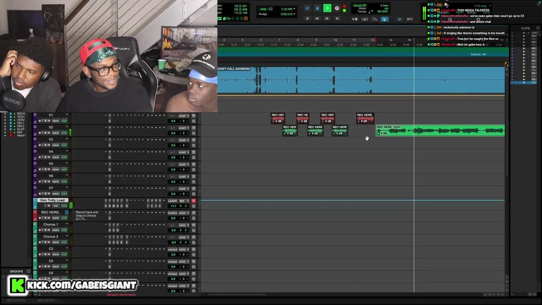Click the Go to End transport button
542x305 pixels.
click(337, 19)
